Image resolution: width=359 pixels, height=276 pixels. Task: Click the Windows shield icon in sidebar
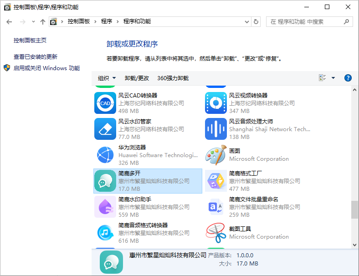pyautogui.click(x=7, y=68)
